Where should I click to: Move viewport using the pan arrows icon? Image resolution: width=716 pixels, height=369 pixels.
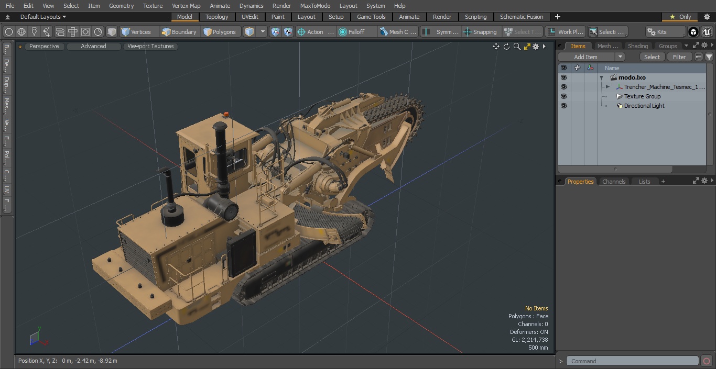point(496,47)
